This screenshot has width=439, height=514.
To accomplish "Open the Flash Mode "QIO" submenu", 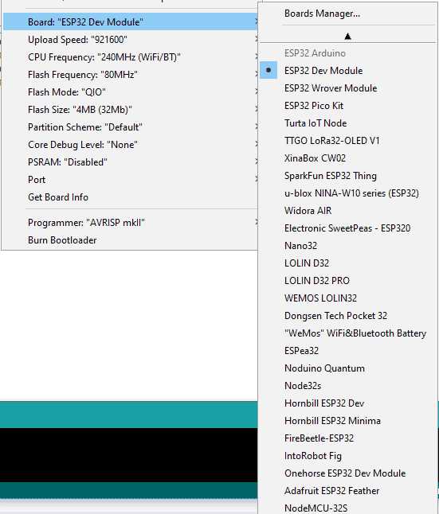I will 131,92.
